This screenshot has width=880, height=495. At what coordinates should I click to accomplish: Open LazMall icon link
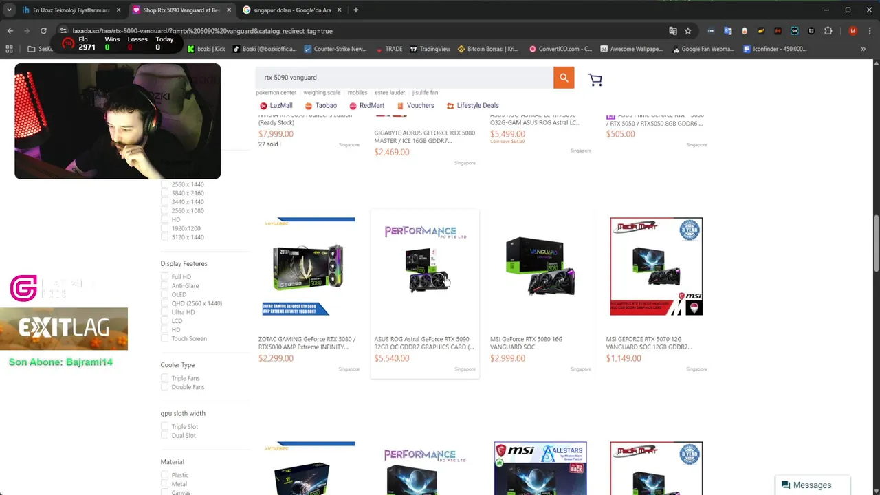(276, 106)
